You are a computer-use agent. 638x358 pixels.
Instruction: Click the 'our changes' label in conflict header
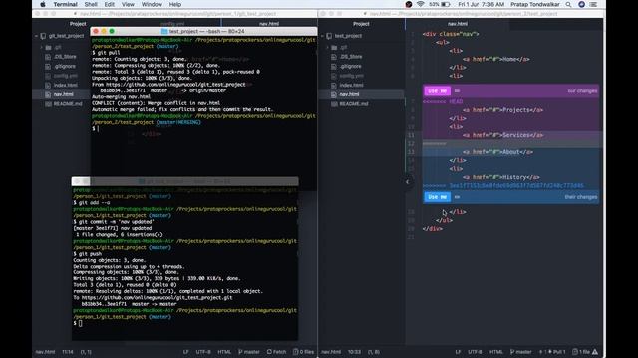(582, 90)
